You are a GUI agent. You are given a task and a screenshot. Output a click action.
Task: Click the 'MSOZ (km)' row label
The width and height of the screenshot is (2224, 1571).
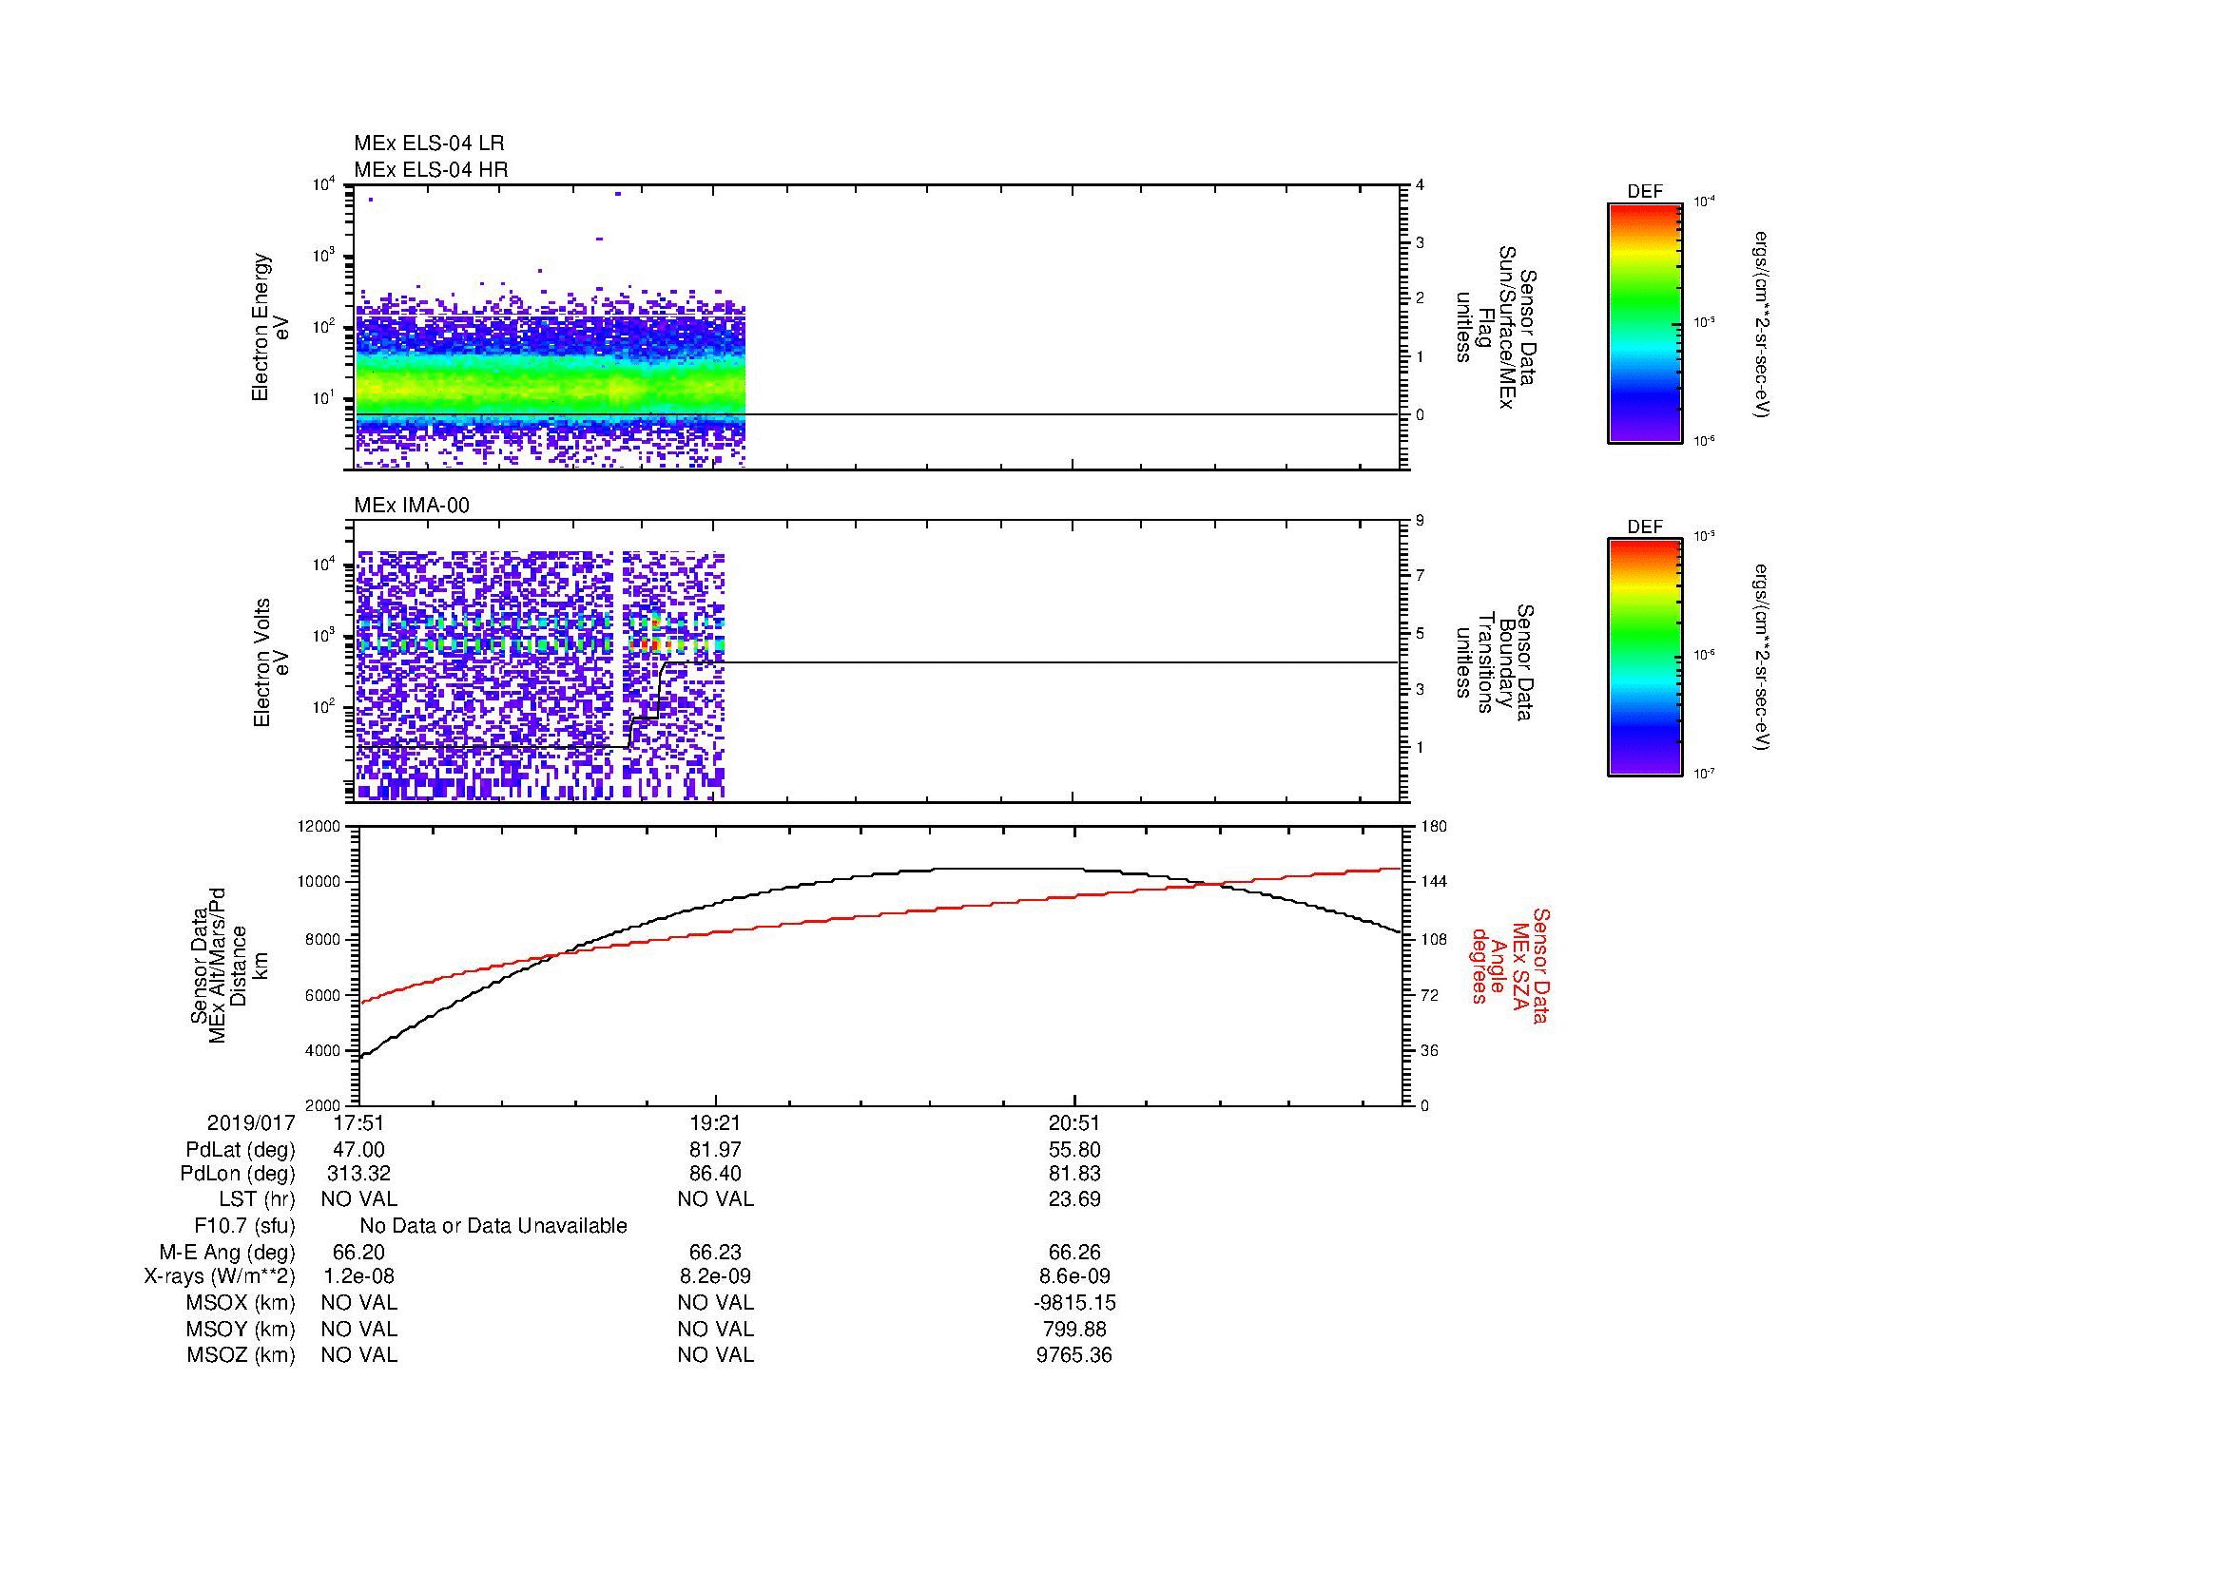241,1355
